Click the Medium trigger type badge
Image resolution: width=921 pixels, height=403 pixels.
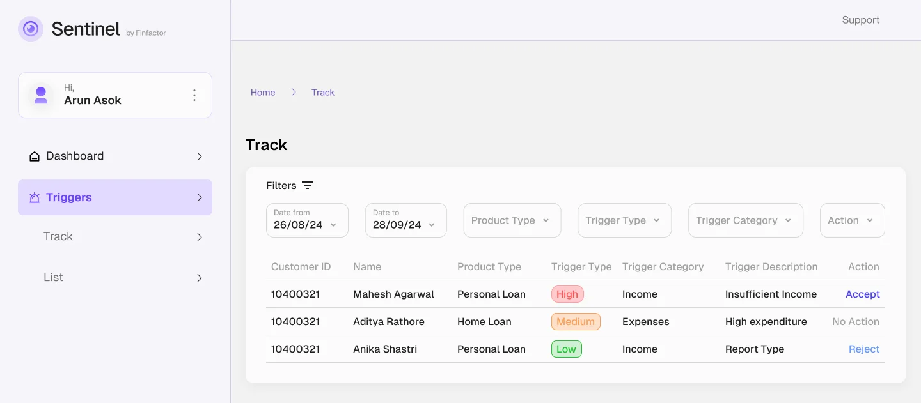click(x=575, y=321)
